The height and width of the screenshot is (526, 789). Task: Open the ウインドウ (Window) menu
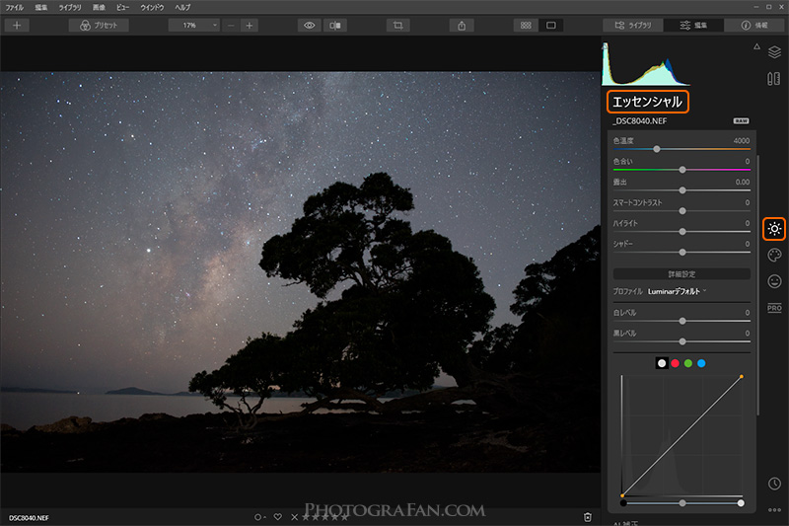152,7
